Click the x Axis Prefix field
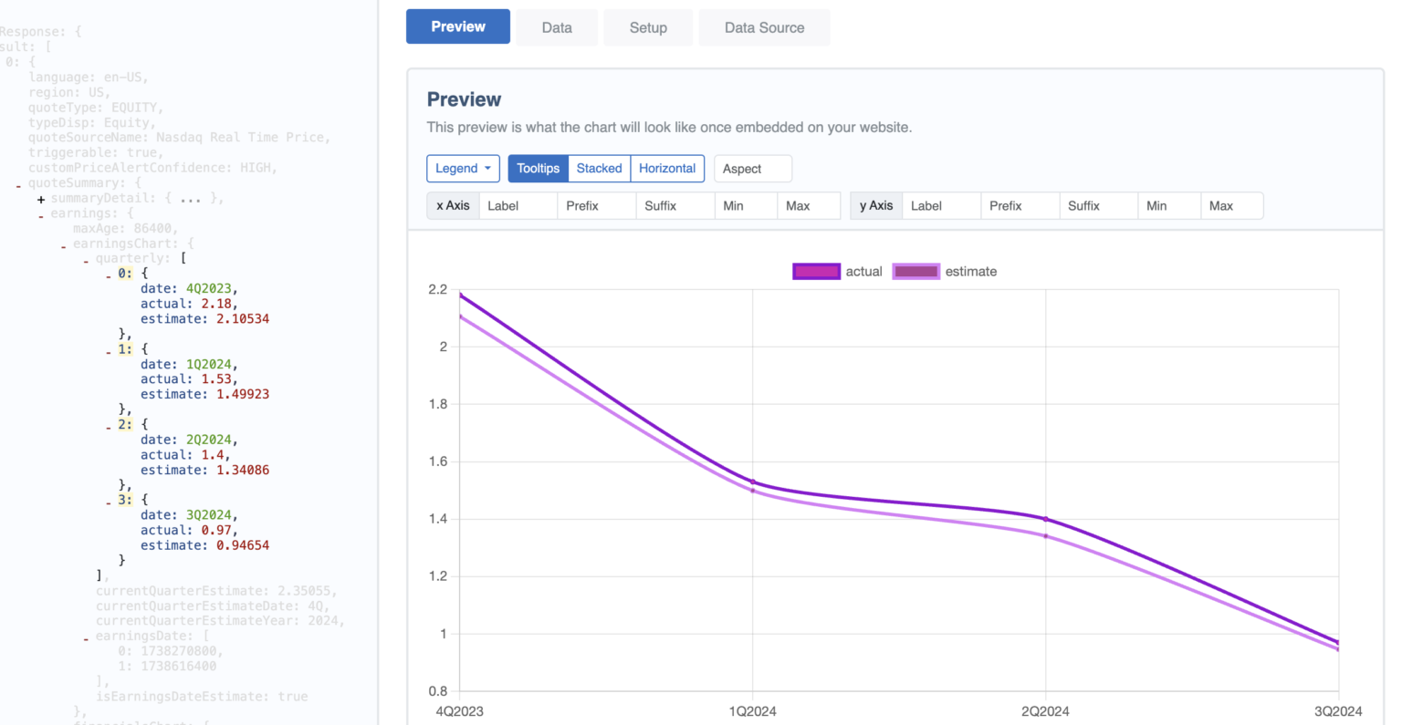 click(x=596, y=205)
